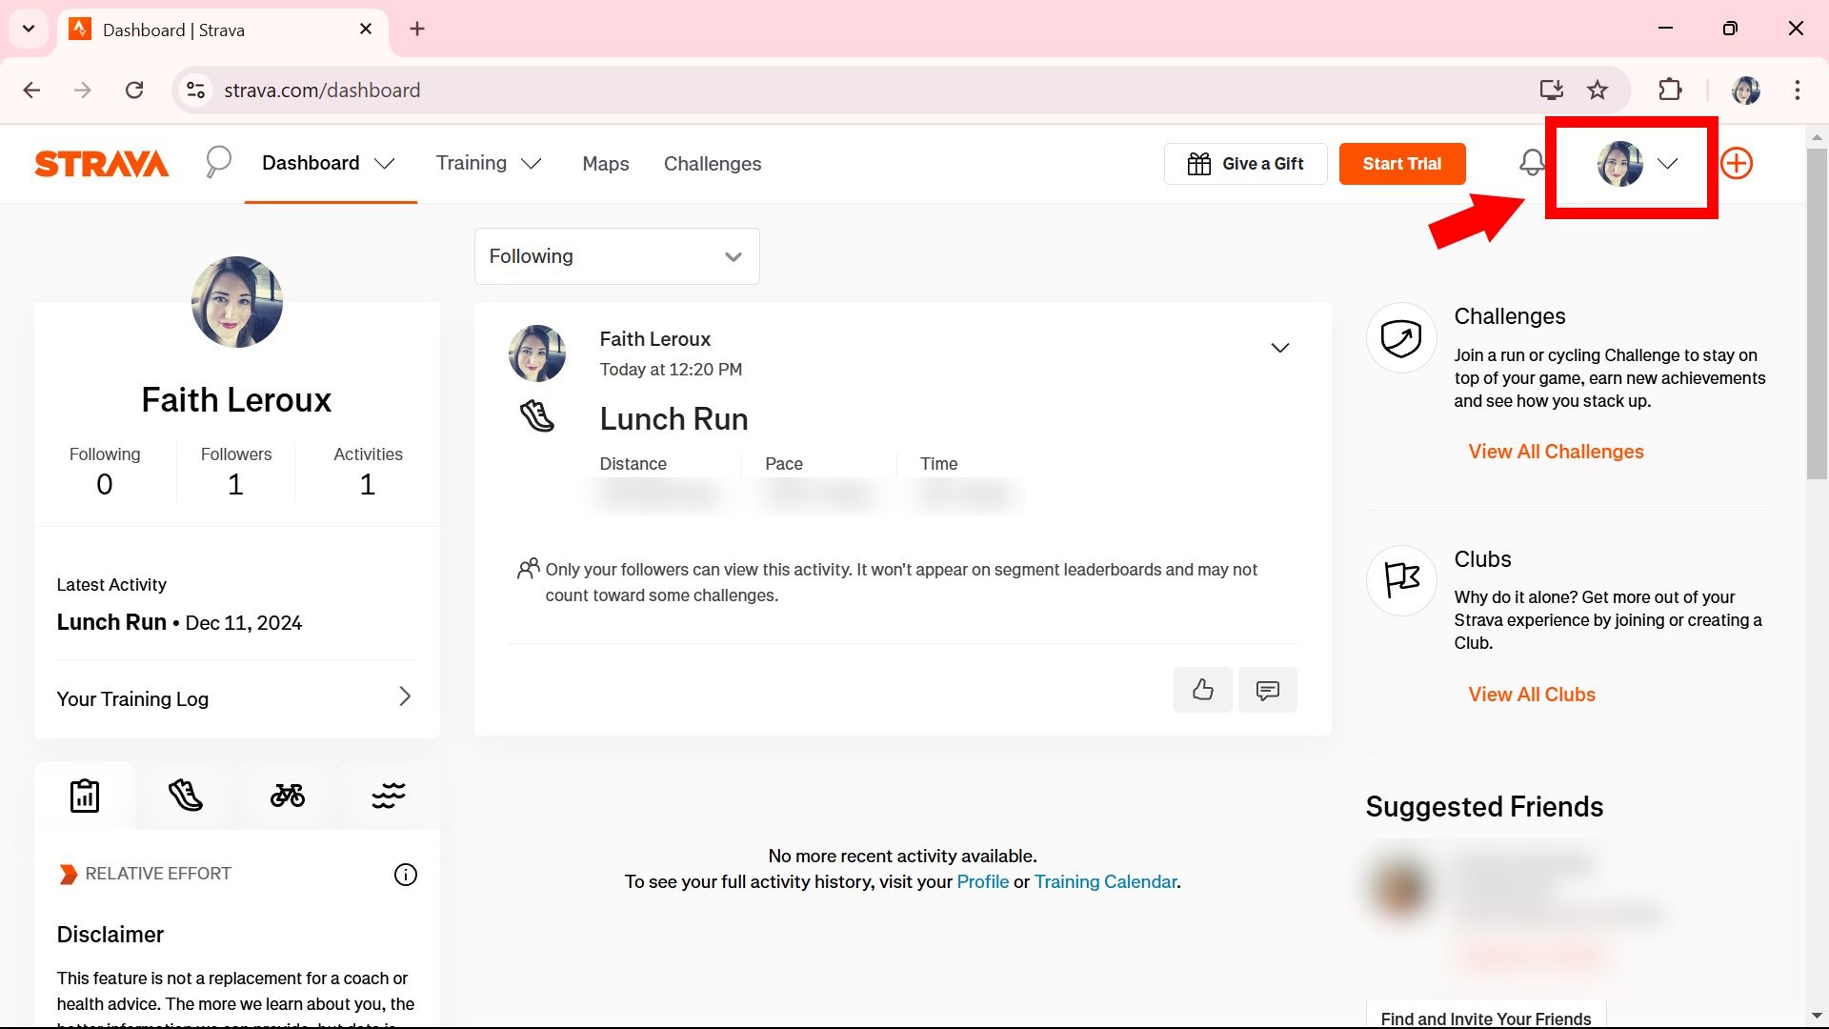Click the View All Challenges link
Viewport: 1829px width, 1029px height.
(x=1556, y=451)
